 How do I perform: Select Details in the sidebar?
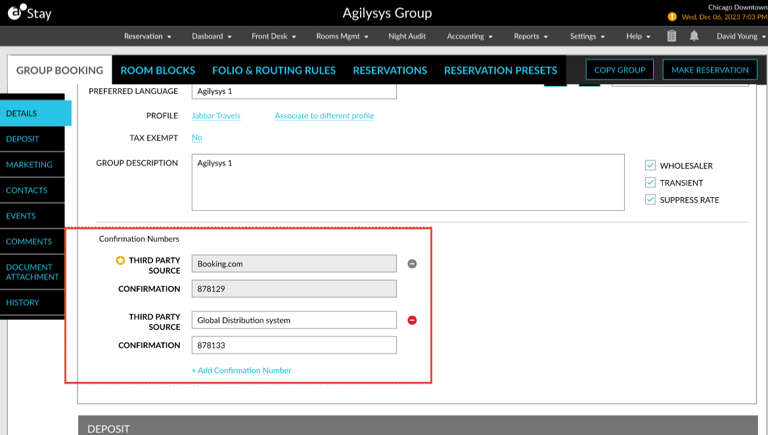[x=35, y=113]
